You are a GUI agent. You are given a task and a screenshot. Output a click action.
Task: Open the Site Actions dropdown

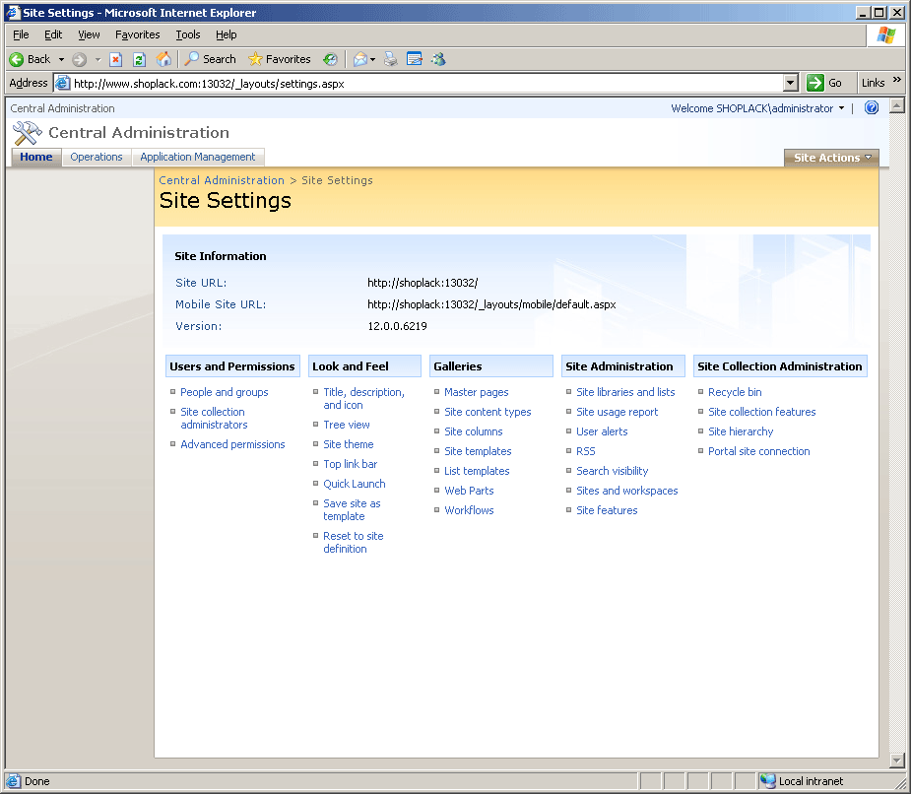[x=832, y=158]
